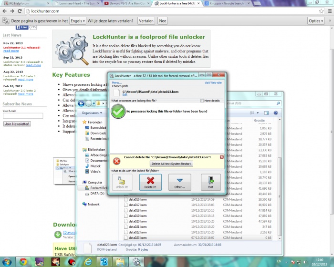Open the Windows Start button
The width and height of the screenshot is (334, 267).
tap(7, 262)
